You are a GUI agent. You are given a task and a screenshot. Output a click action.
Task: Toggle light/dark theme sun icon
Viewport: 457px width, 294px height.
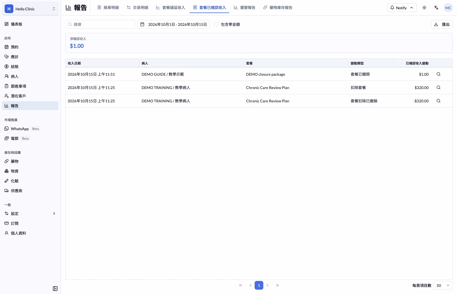pos(424,8)
